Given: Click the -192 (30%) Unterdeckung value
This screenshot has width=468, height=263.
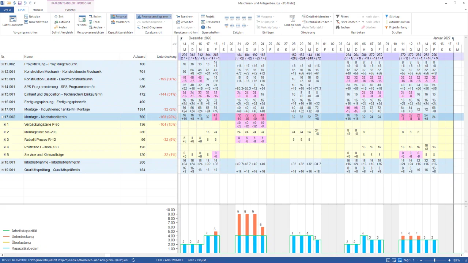Looking at the screenshot, I should (x=168, y=79).
